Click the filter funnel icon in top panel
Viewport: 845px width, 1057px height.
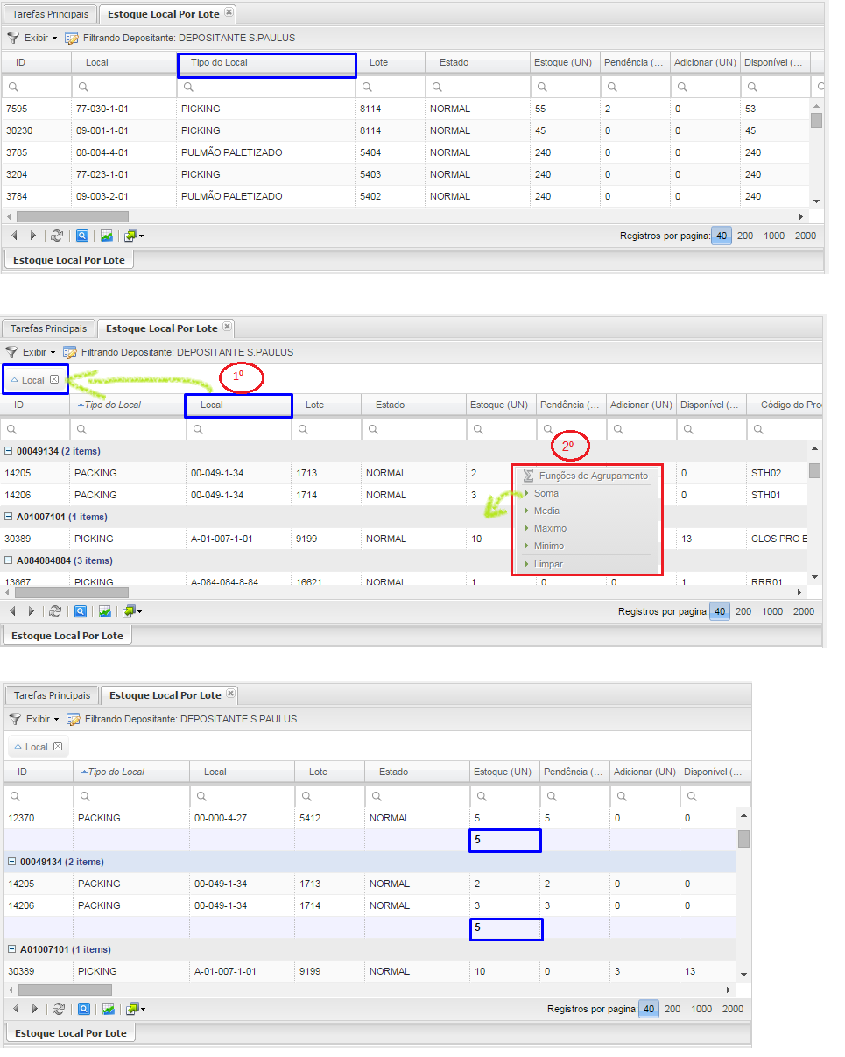coord(12,38)
